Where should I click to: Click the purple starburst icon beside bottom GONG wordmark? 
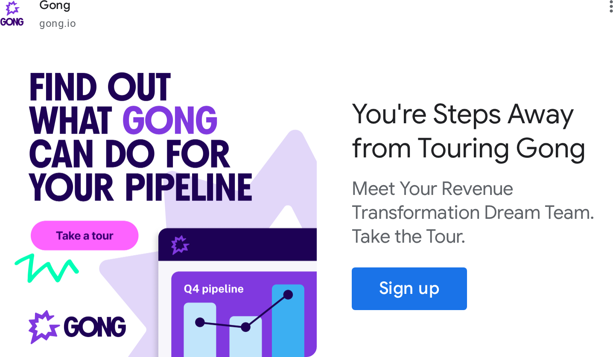pyautogui.click(x=44, y=327)
